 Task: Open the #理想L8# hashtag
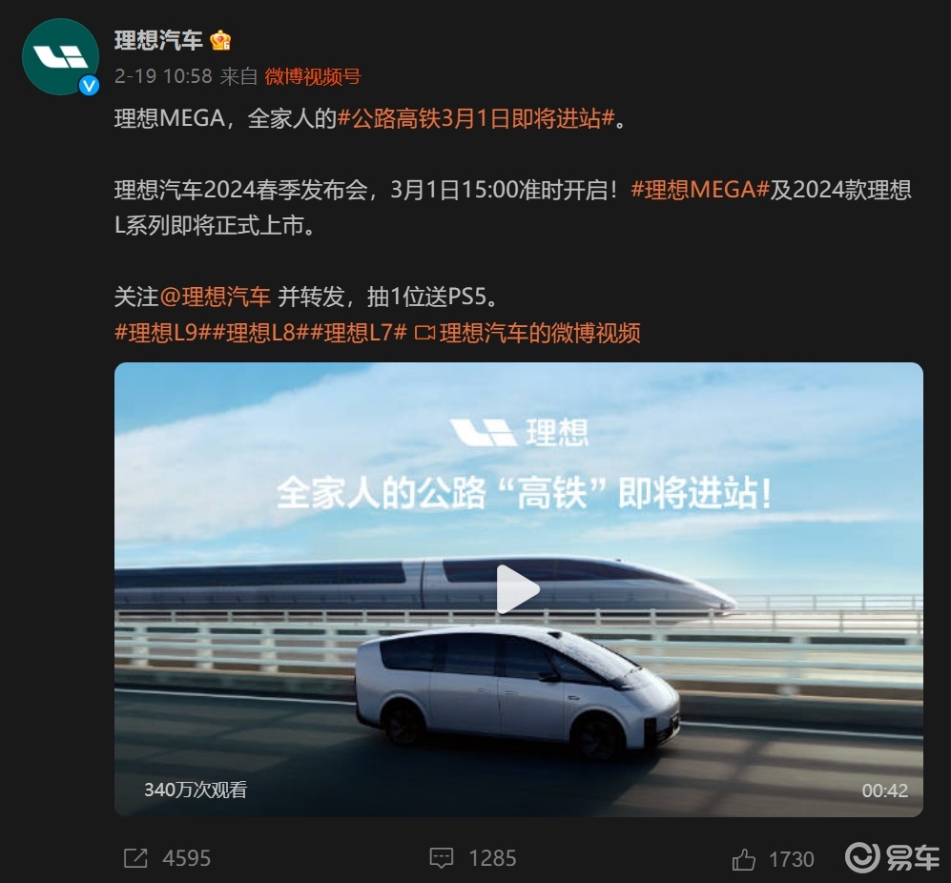point(260,333)
